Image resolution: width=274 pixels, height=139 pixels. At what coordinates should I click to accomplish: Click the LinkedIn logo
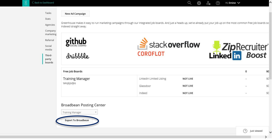coord(225,56)
